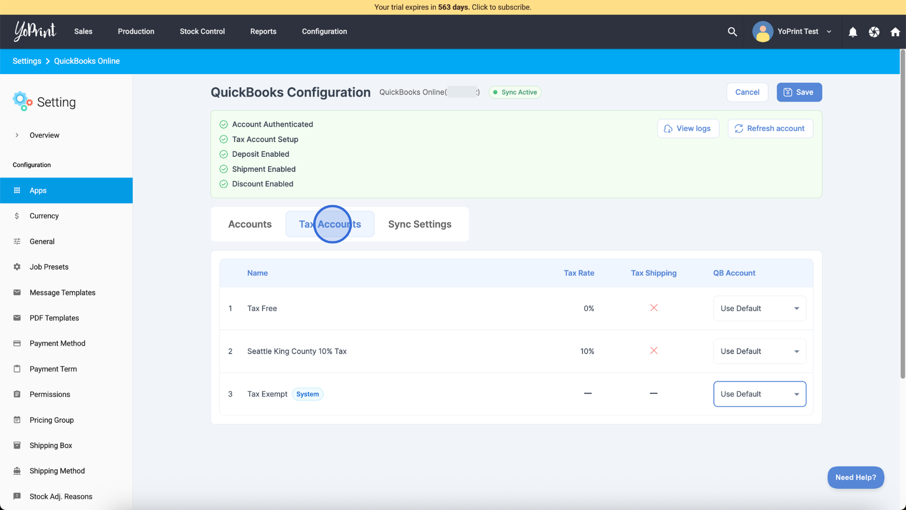Click the General sliders icon

point(17,241)
